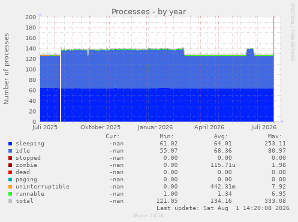Select the 'zombie' legend label
Image resolution: width=298 pixels, height=222 pixels.
pyautogui.click(x=26, y=165)
